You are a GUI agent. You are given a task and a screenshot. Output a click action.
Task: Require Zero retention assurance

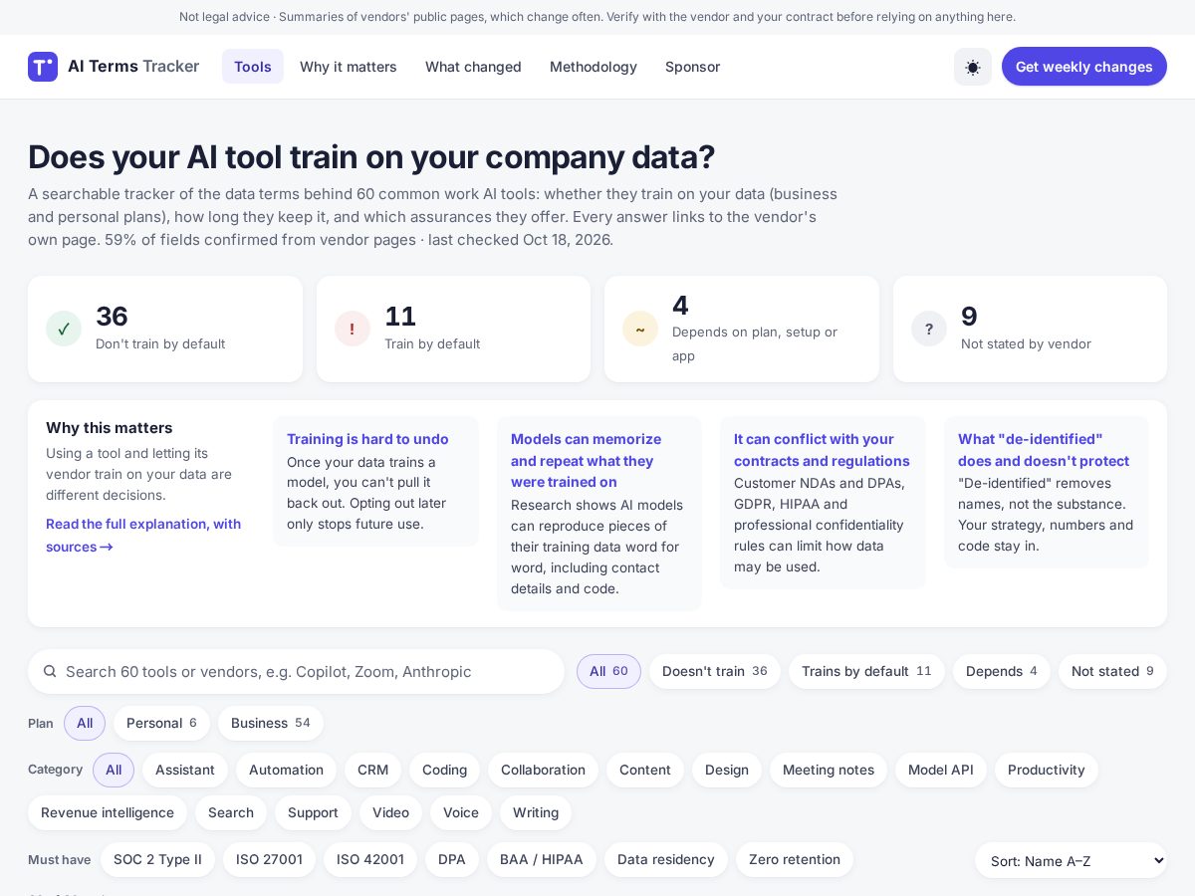(x=795, y=859)
